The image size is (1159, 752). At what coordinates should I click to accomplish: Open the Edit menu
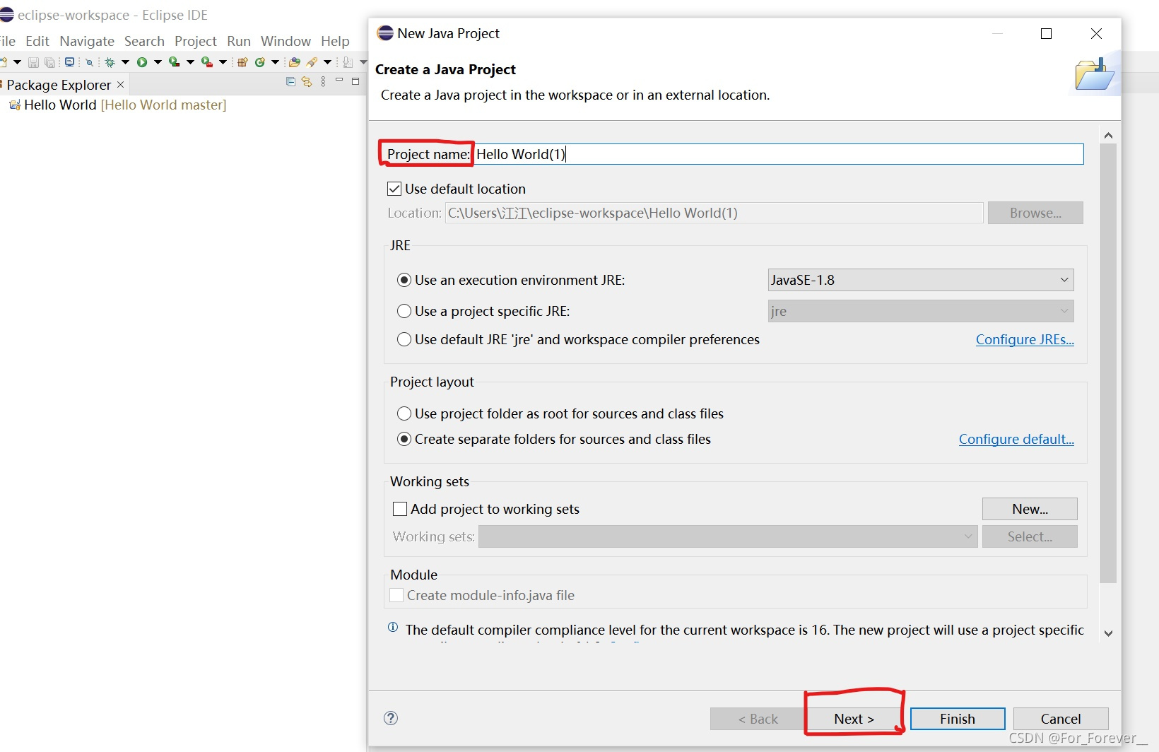pyautogui.click(x=37, y=41)
